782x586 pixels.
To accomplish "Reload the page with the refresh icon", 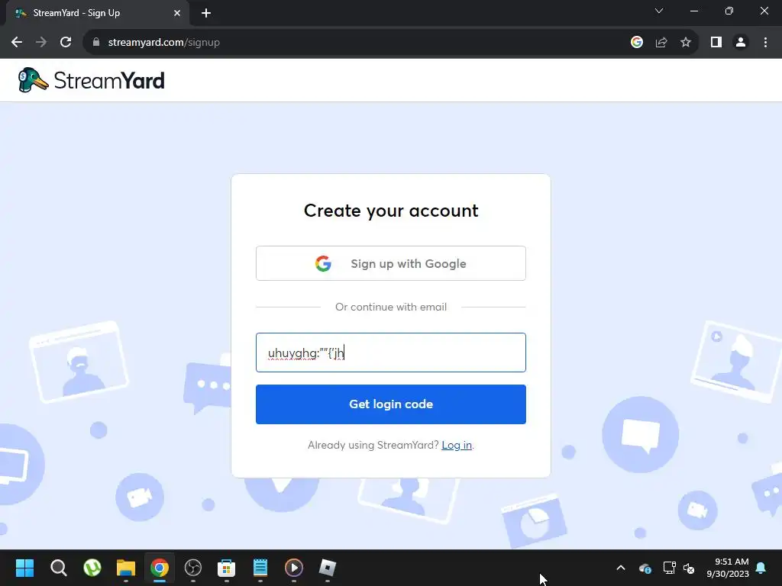I will (x=66, y=43).
